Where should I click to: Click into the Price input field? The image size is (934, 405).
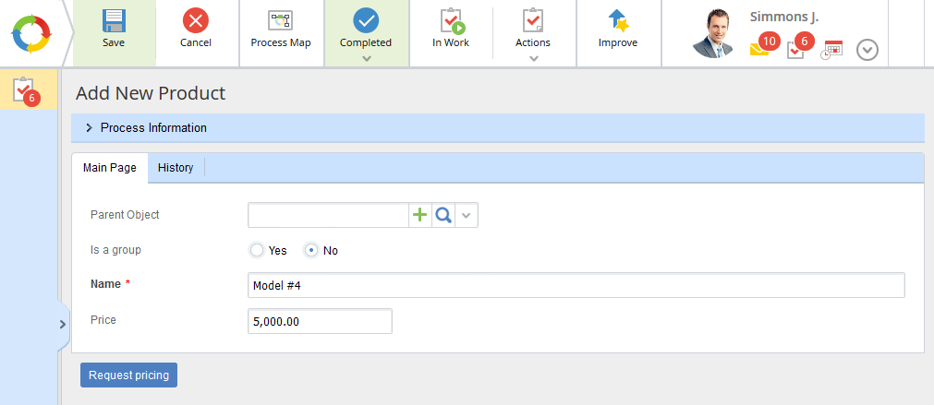(320, 321)
